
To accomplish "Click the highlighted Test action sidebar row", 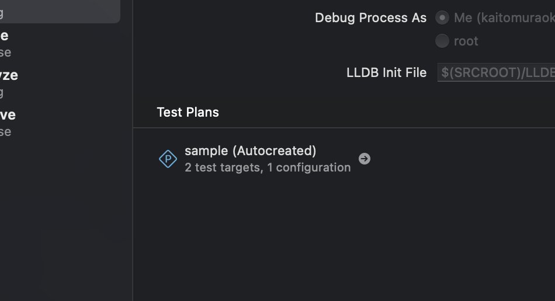I will [x=60, y=11].
